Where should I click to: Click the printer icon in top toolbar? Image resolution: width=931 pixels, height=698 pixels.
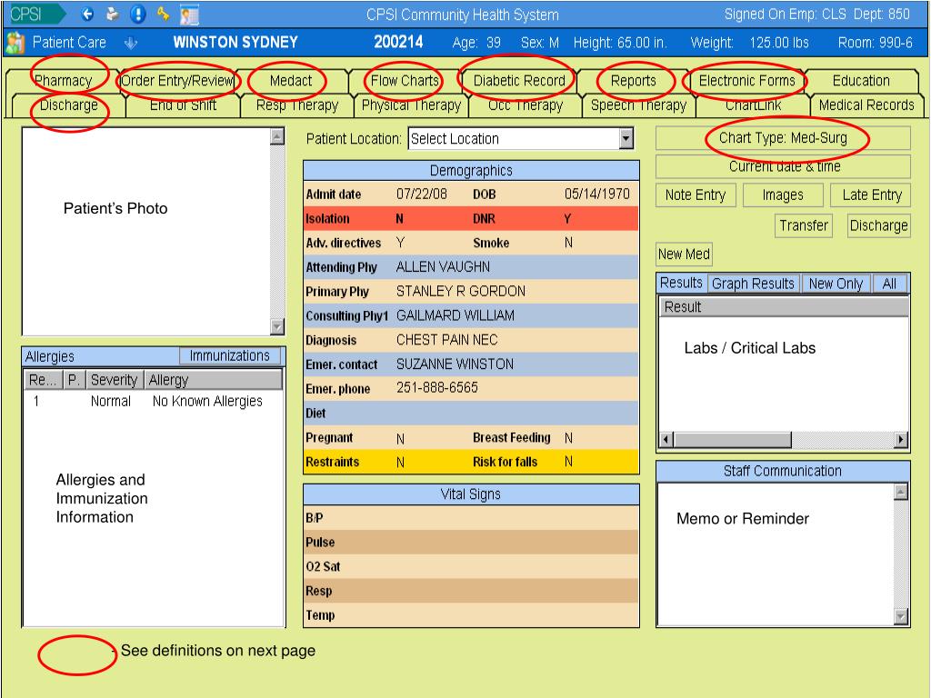(x=112, y=14)
